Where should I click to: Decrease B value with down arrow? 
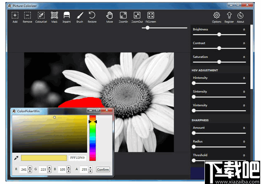point(69,171)
